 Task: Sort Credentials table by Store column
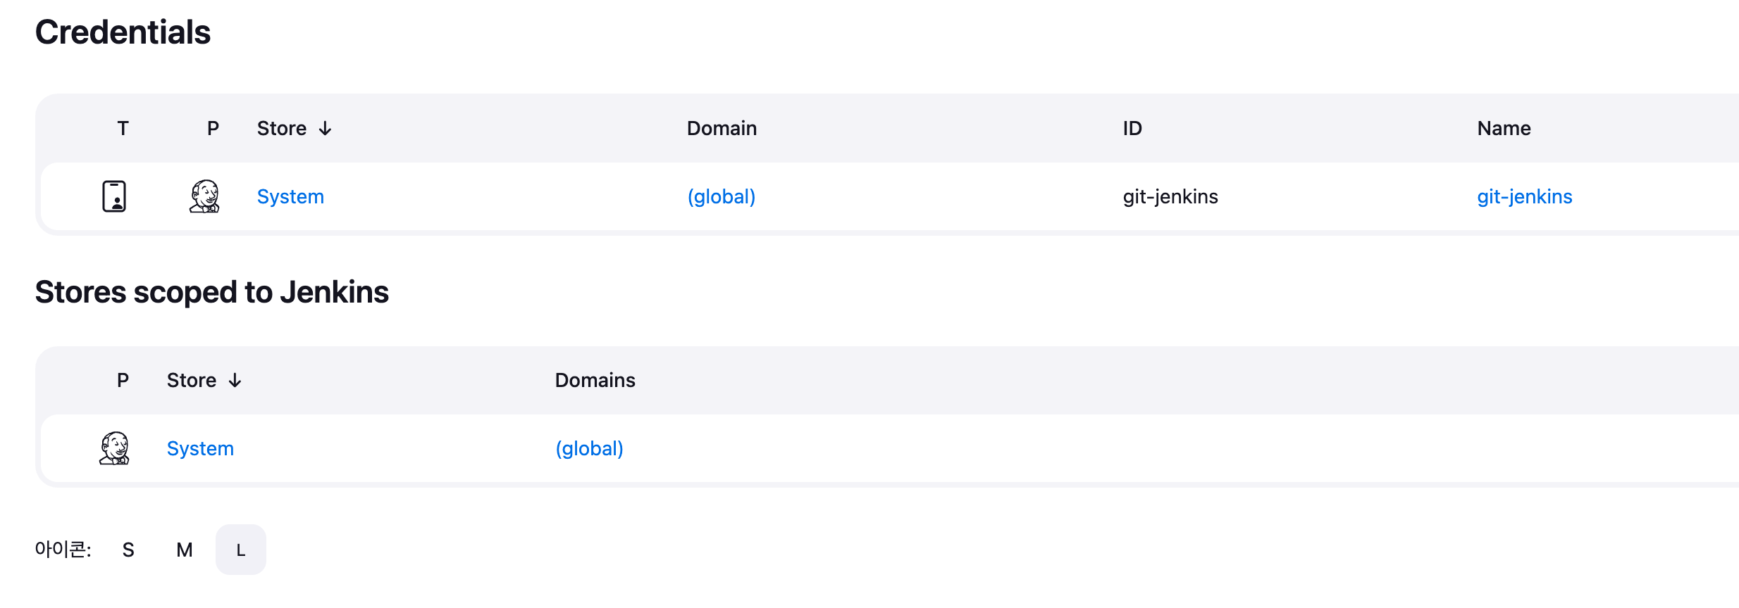pyautogui.click(x=282, y=128)
